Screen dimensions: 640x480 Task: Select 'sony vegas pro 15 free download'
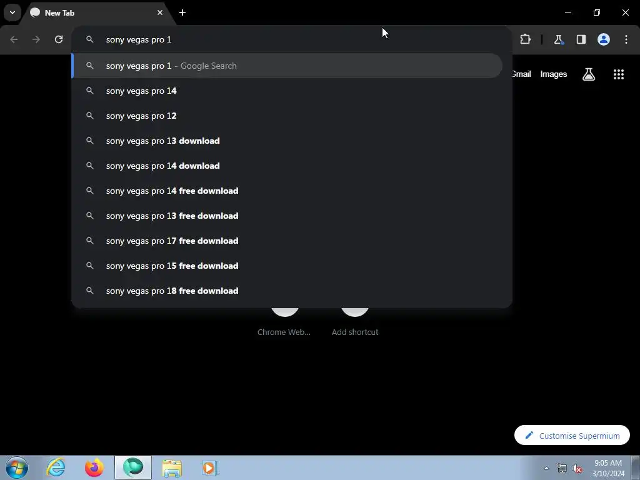coord(287,266)
